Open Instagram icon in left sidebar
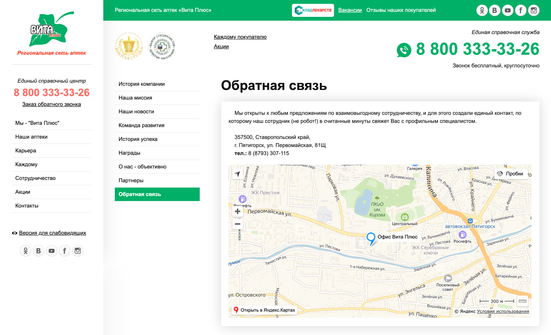The image size is (551, 335). point(78,251)
